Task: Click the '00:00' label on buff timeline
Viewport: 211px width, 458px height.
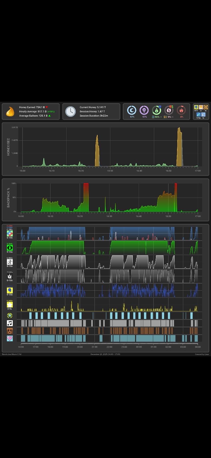Action: 139,347
